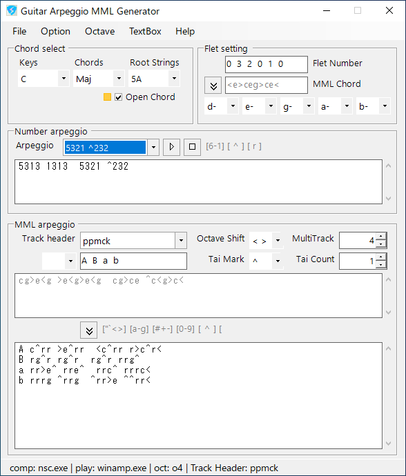
Task: Open the Arpeggio pattern dropdown arrow
Action: click(x=153, y=148)
